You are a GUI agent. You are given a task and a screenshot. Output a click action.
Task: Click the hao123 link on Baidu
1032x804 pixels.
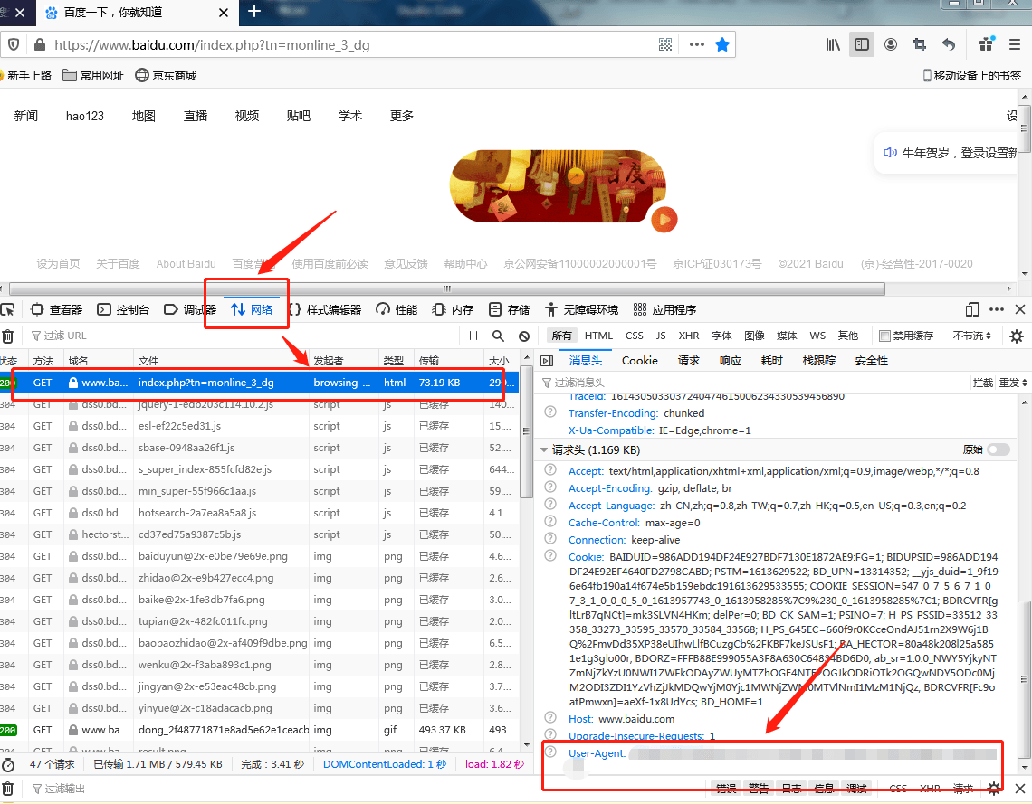pos(85,116)
